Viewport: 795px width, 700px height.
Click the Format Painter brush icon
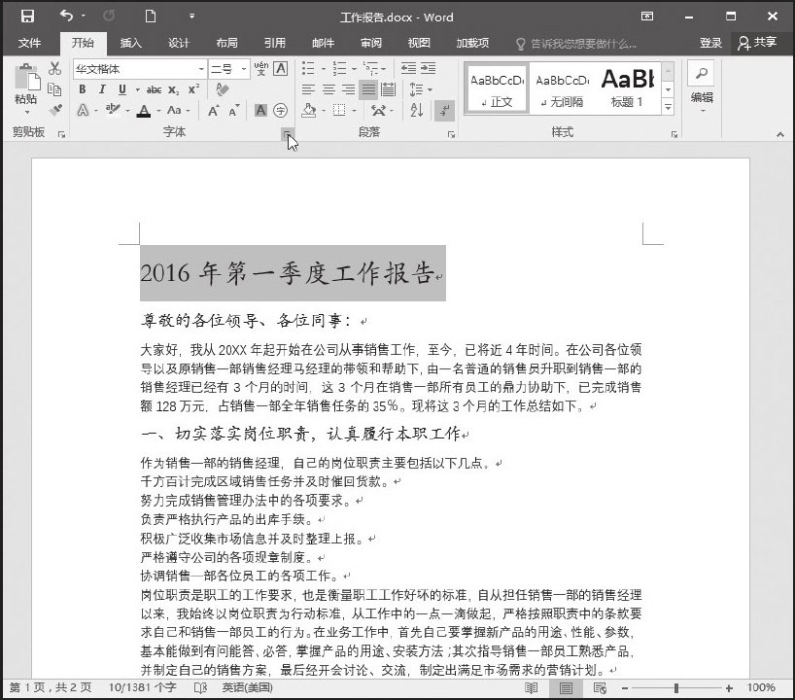(55, 110)
